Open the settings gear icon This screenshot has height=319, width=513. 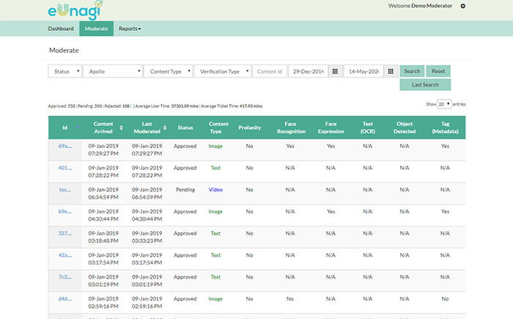click(x=463, y=6)
